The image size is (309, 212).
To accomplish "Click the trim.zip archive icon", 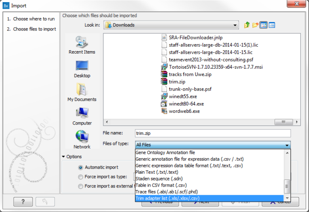I will [x=164, y=82].
